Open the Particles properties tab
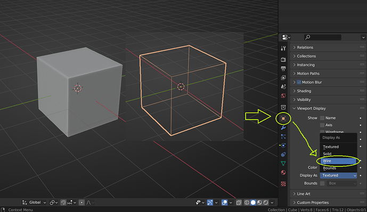Screen dimensions: 367x212 (283, 137)
